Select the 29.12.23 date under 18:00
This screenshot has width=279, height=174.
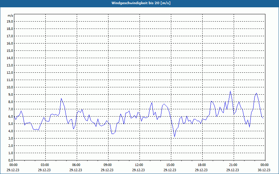(201, 170)
